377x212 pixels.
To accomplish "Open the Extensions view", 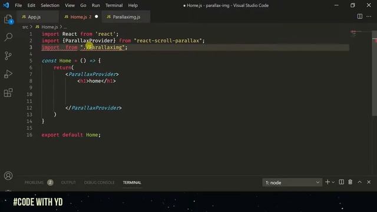I will 8,92.
